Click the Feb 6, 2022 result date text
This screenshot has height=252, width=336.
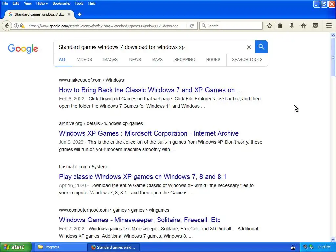[x=72, y=99]
